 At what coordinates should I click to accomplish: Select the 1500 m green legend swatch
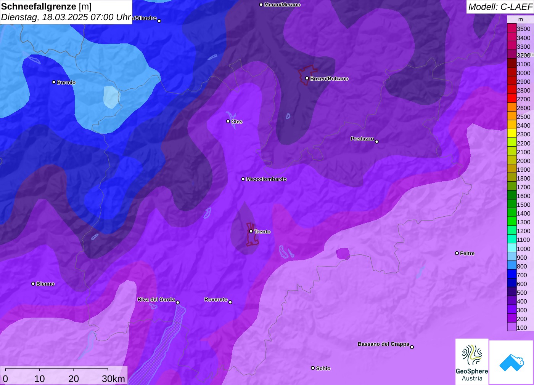(x=512, y=204)
